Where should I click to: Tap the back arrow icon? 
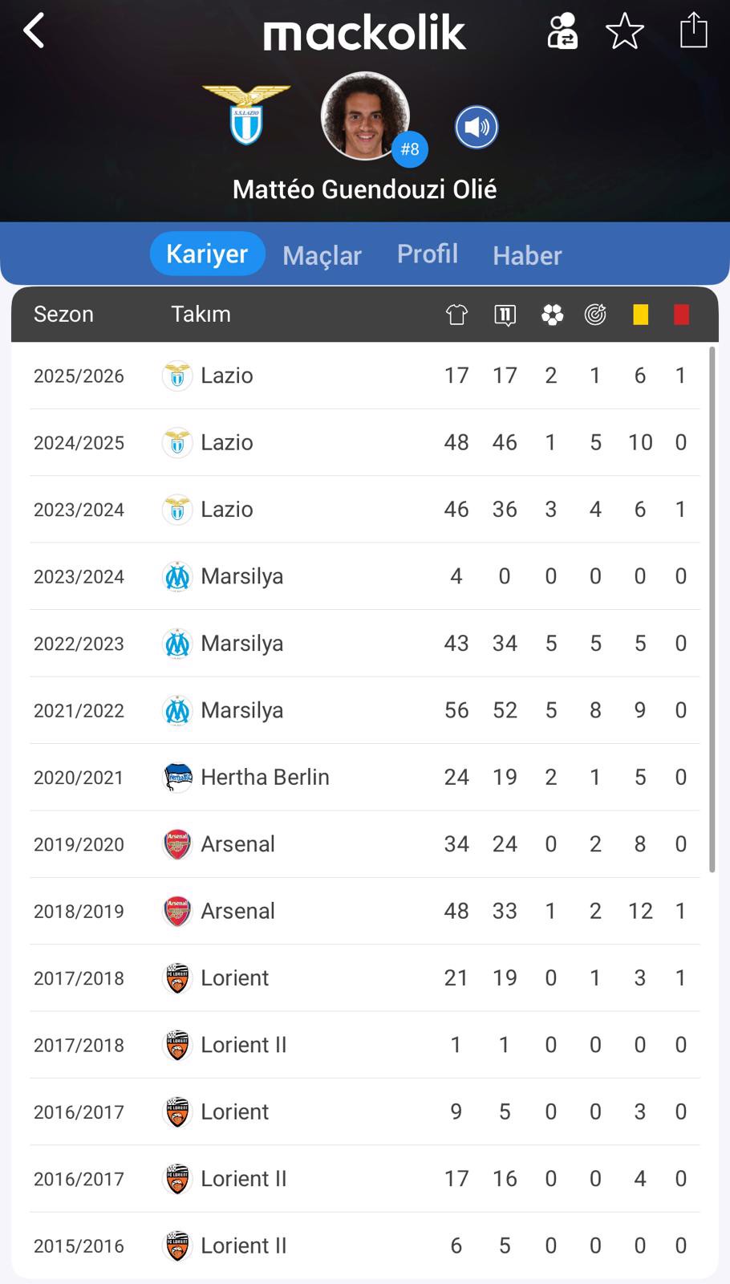pyautogui.click(x=34, y=32)
